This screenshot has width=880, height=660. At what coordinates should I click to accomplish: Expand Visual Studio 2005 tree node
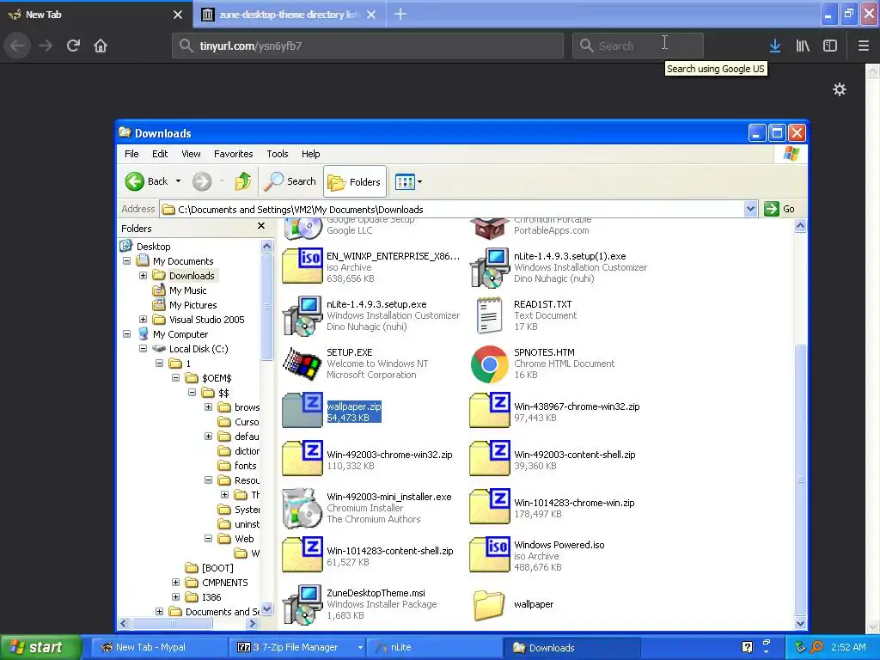tap(144, 320)
